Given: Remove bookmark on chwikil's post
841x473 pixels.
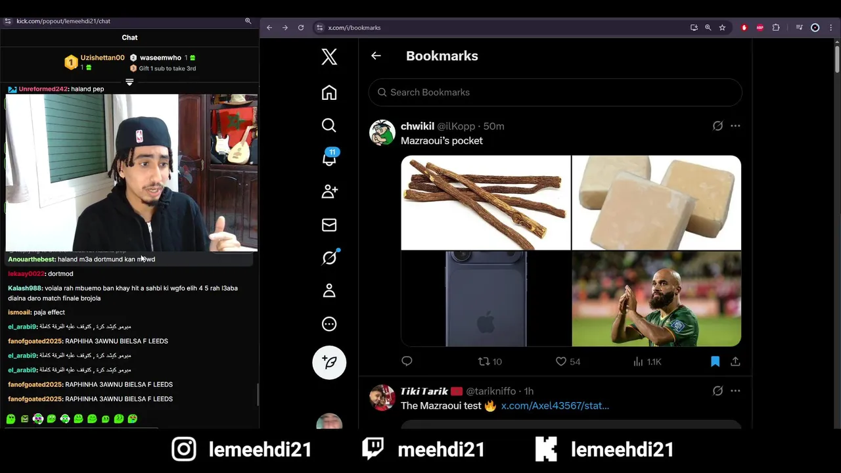Looking at the screenshot, I should point(716,361).
